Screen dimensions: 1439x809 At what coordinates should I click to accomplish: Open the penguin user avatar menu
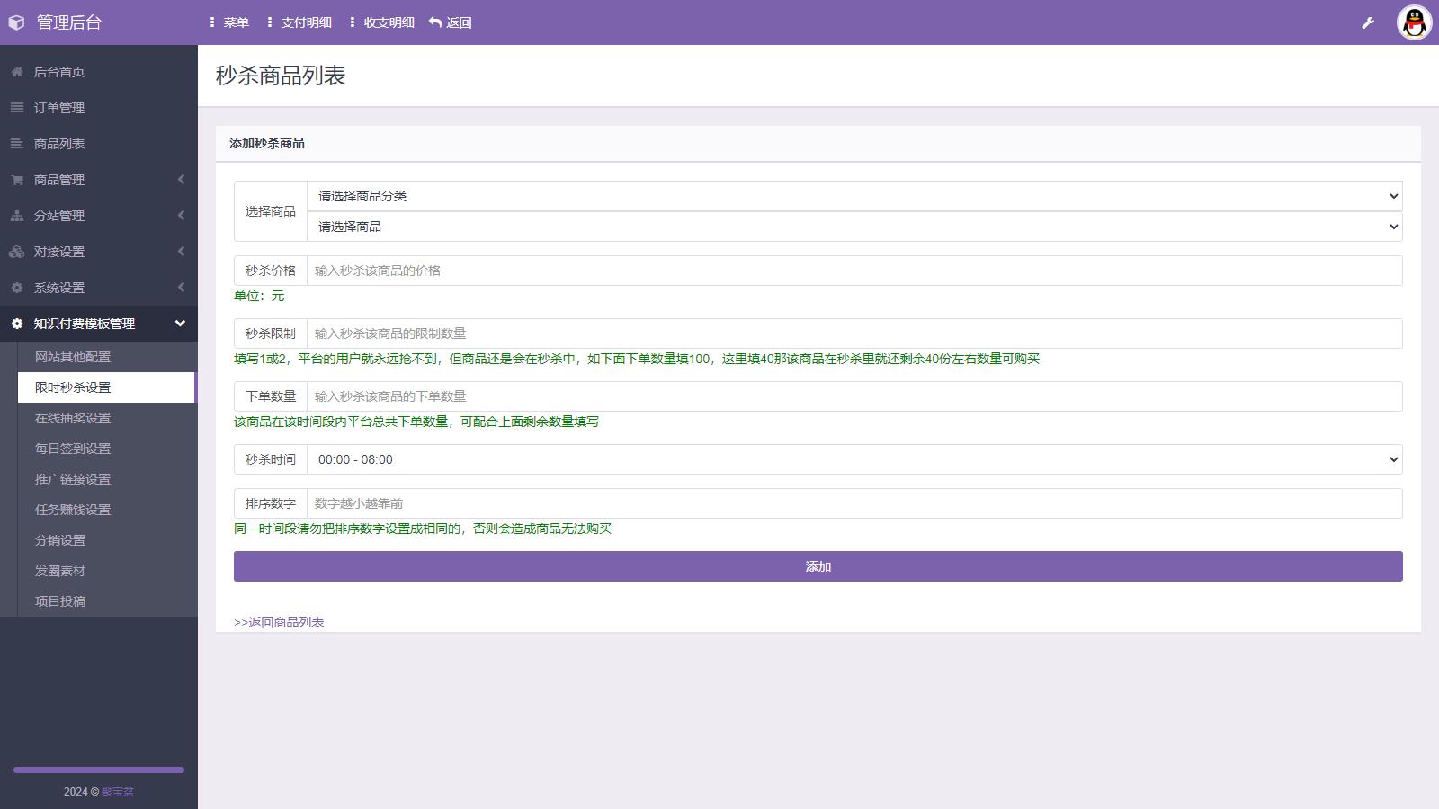tap(1414, 22)
